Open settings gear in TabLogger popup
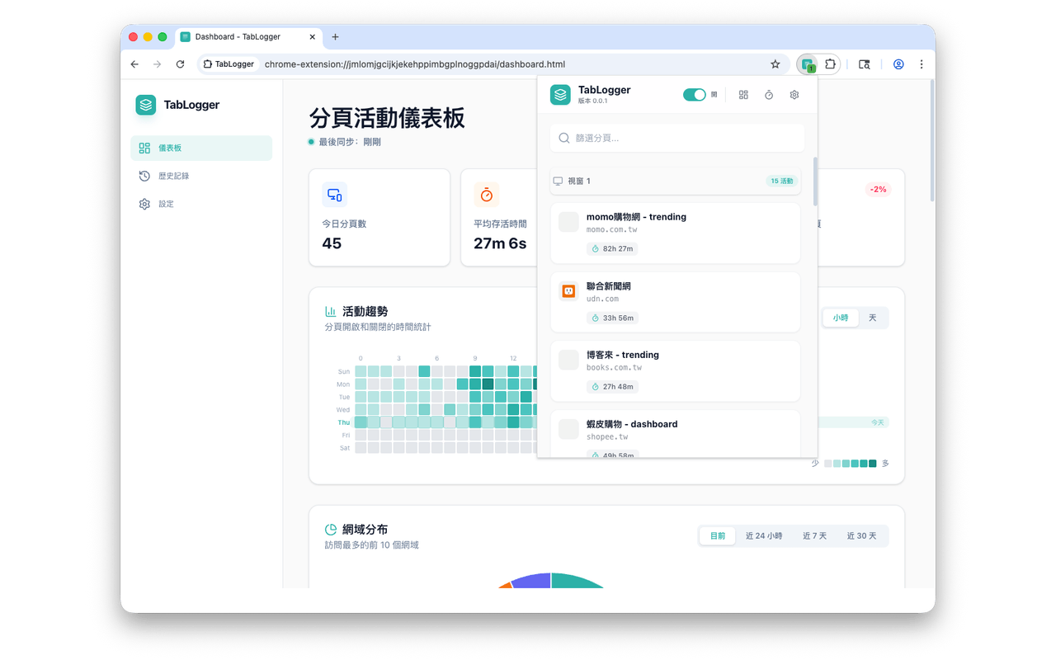Image resolution: width=1056 pixels, height=660 pixels. click(x=794, y=95)
